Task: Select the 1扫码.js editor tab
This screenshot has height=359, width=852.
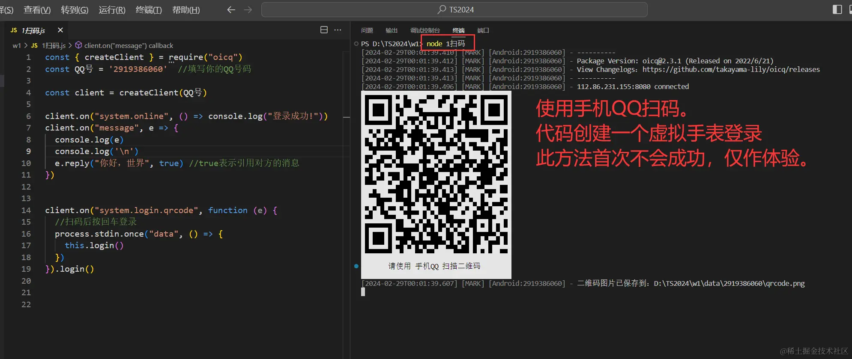Action: tap(36, 30)
